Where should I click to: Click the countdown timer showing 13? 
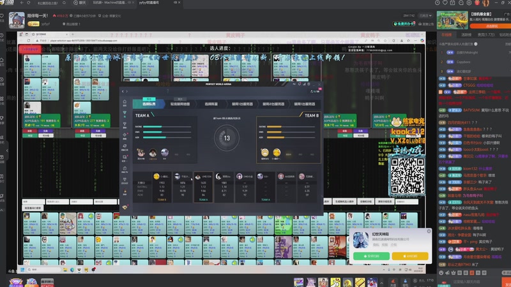pyautogui.click(x=227, y=138)
